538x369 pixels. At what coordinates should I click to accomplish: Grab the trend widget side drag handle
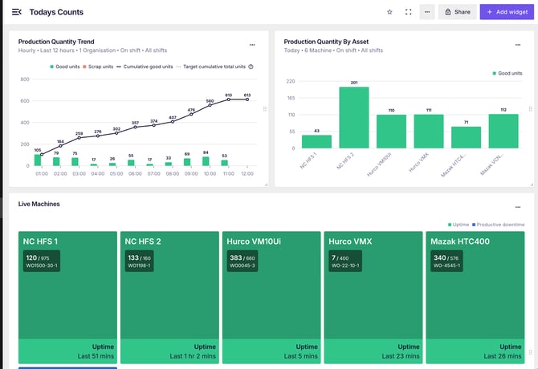tap(265, 109)
